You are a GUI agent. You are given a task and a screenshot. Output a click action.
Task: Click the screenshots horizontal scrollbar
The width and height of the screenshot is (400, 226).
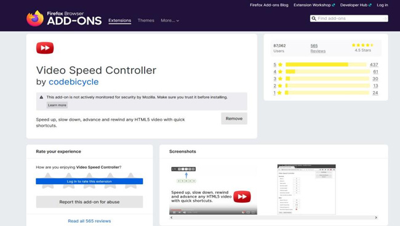pyautogui.click(x=274, y=217)
